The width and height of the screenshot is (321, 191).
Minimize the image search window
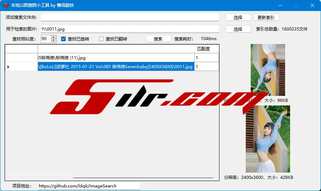point(280,5)
